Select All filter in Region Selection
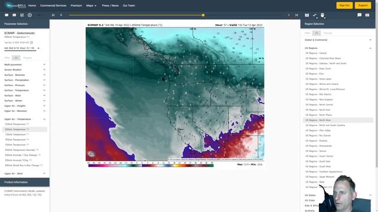This screenshot has height=212, width=378. [x=317, y=33]
